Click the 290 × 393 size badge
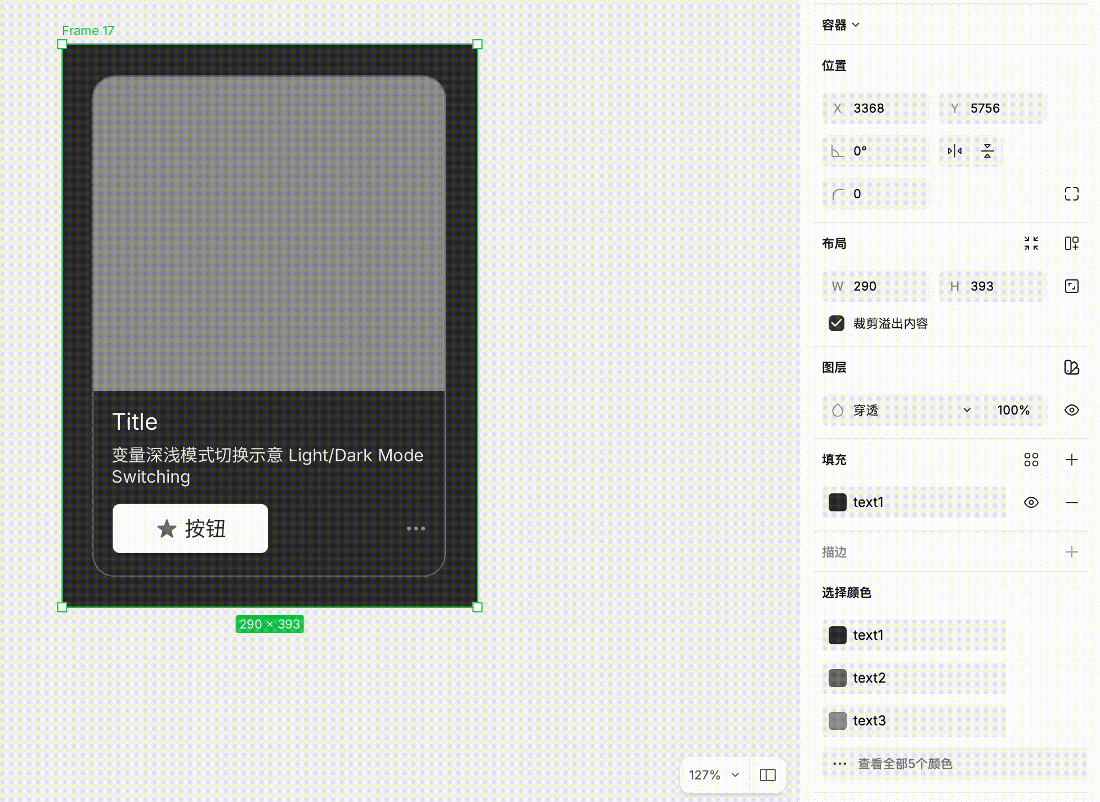This screenshot has height=802, width=1100. 270,624
